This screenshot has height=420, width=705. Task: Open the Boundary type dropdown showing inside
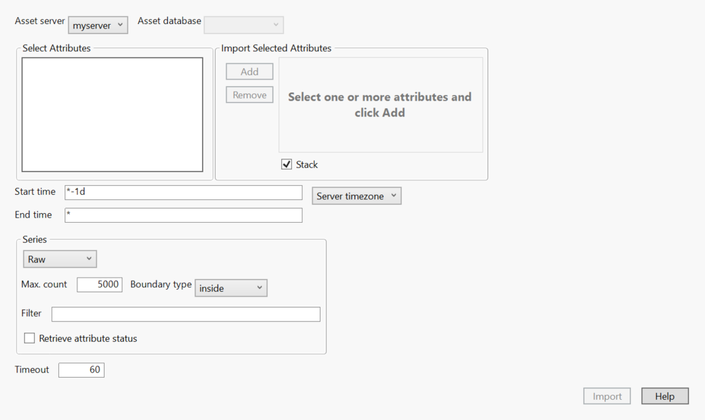click(x=231, y=288)
